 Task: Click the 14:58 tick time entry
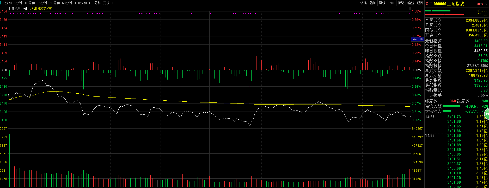(430, 135)
